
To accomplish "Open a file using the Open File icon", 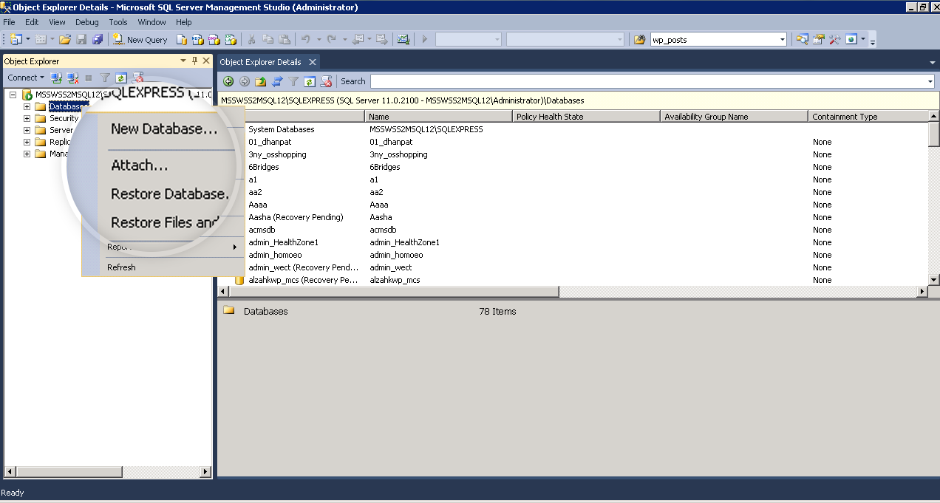I will (x=65, y=39).
